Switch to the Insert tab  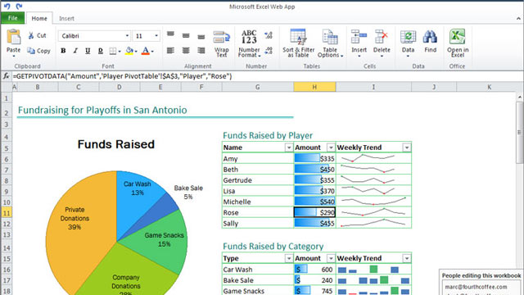66,18
